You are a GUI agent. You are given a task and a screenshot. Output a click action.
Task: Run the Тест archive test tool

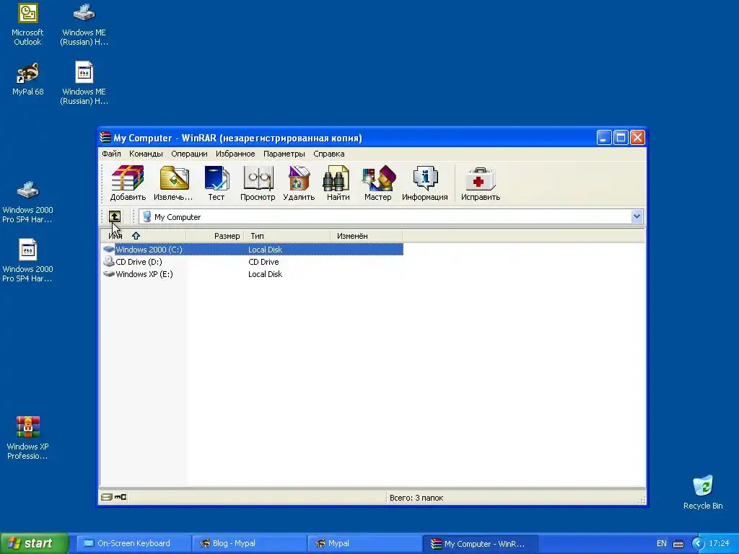pos(217,183)
